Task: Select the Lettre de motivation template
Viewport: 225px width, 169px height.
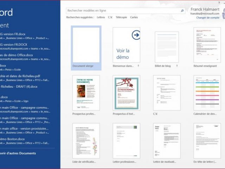Action: (167, 140)
